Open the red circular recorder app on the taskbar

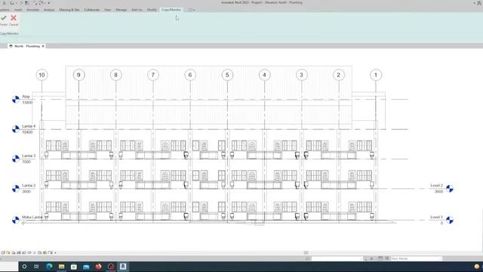[111, 267]
